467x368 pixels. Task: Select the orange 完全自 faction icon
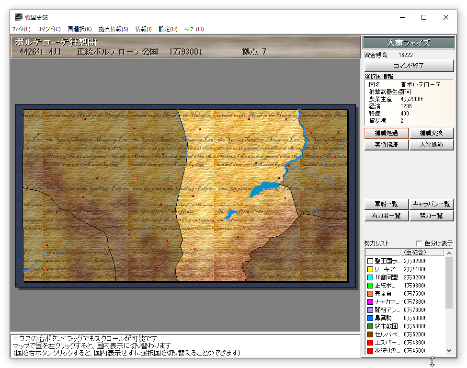tap(370, 294)
